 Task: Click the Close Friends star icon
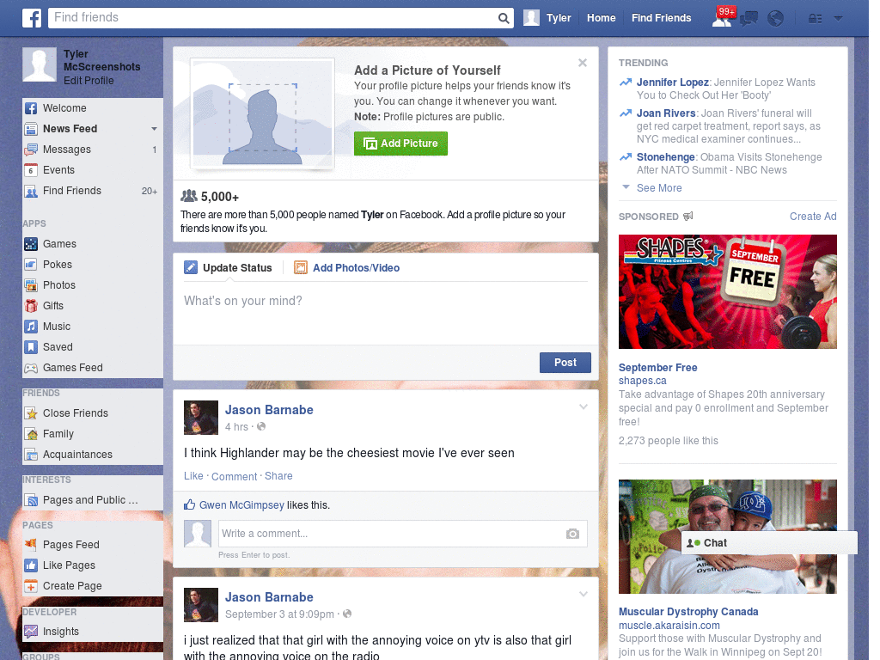click(31, 413)
